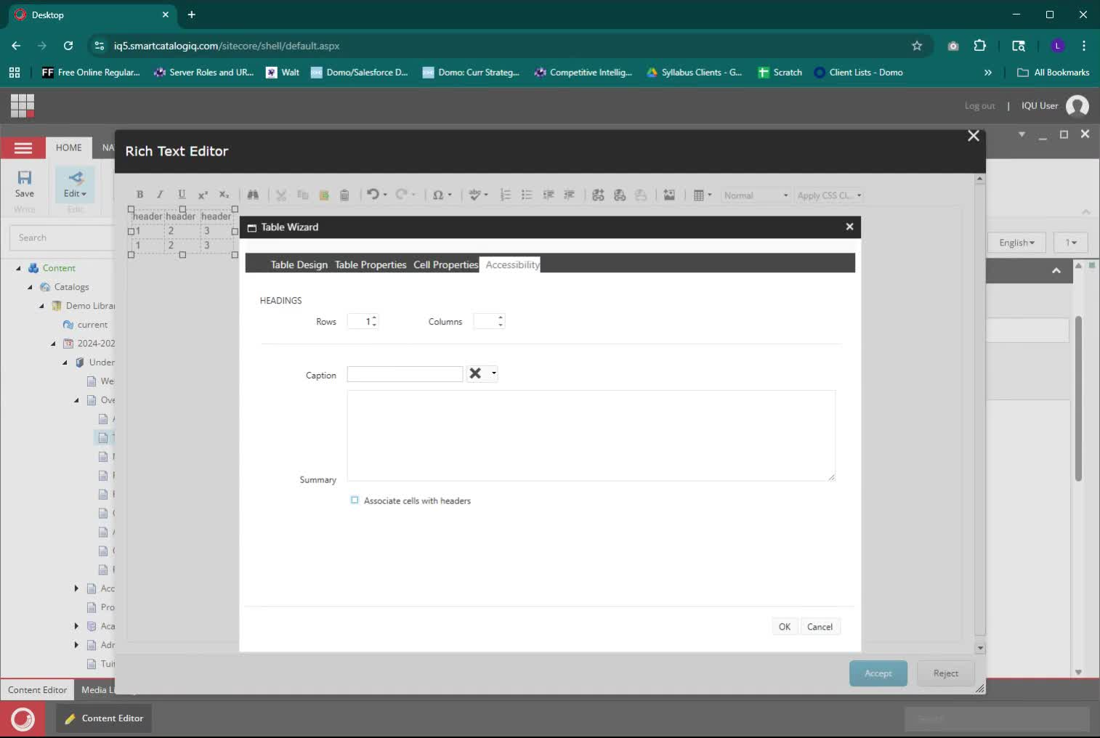The image size is (1100, 738).
Task: Redo the last undone edit
Action: point(402,195)
